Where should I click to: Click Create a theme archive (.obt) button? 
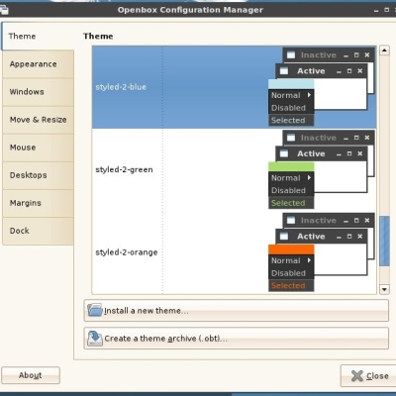[237, 339]
